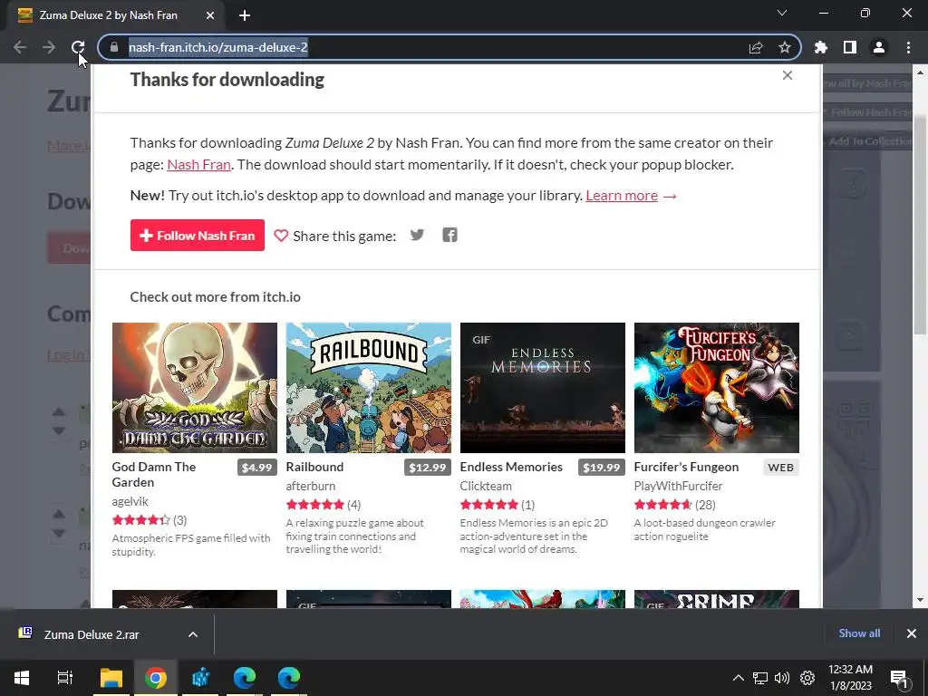Click the Furcifer's Fungeon title link

point(686,467)
